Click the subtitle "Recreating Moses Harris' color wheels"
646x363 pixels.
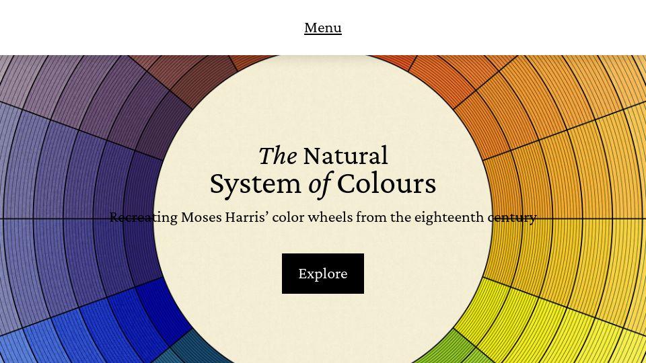click(x=230, y=217)
